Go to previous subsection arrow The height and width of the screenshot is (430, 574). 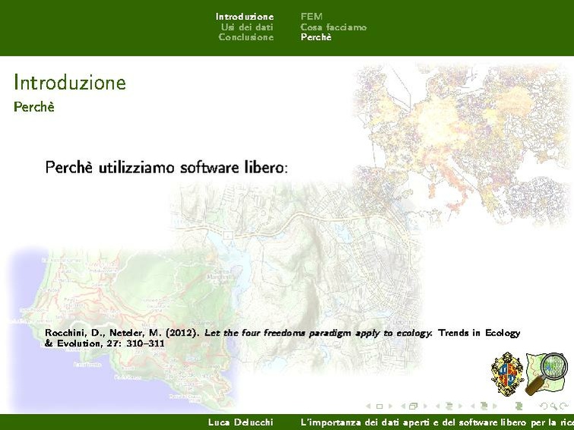pos(437,406)
